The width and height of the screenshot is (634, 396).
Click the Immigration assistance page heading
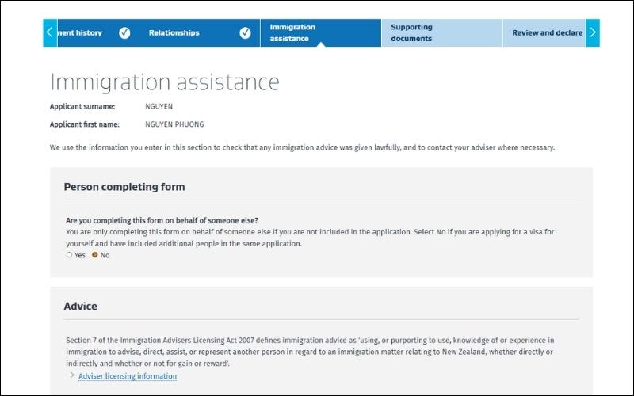pos(165,82)
